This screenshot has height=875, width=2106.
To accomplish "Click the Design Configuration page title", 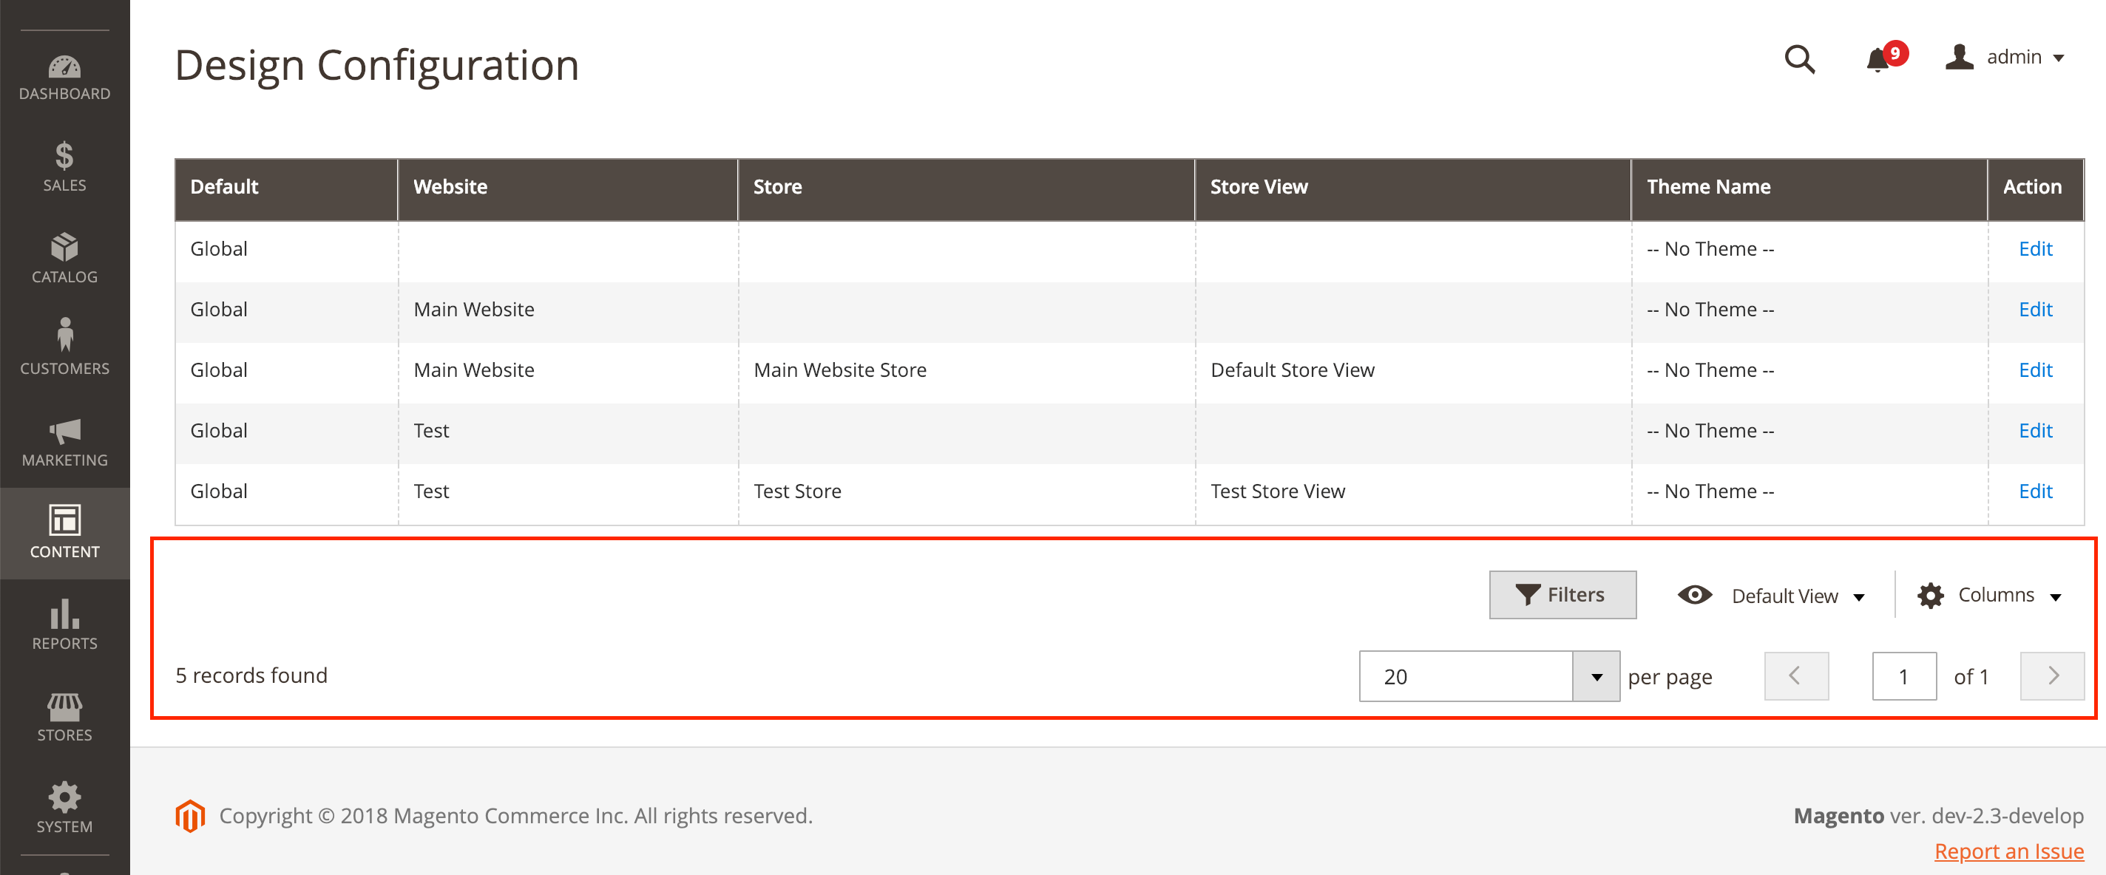I will [377, 65].
